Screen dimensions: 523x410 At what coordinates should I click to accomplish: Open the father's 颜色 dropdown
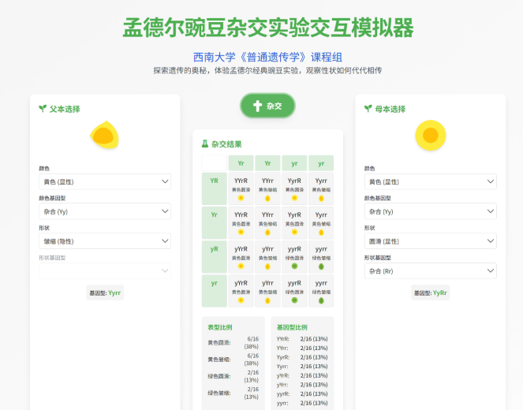104,181
